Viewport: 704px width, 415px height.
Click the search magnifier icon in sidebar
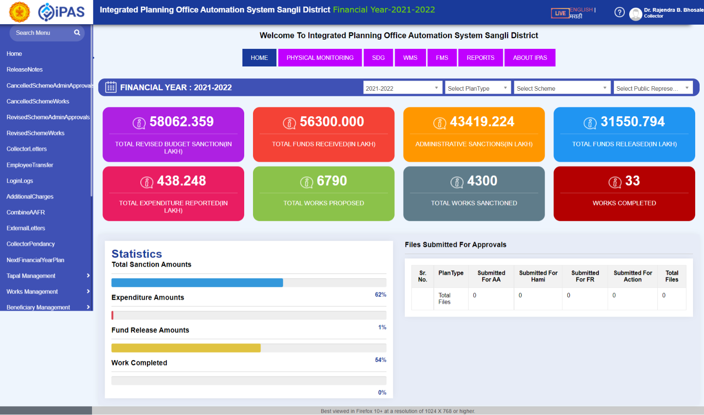click(x=77, y=33)
